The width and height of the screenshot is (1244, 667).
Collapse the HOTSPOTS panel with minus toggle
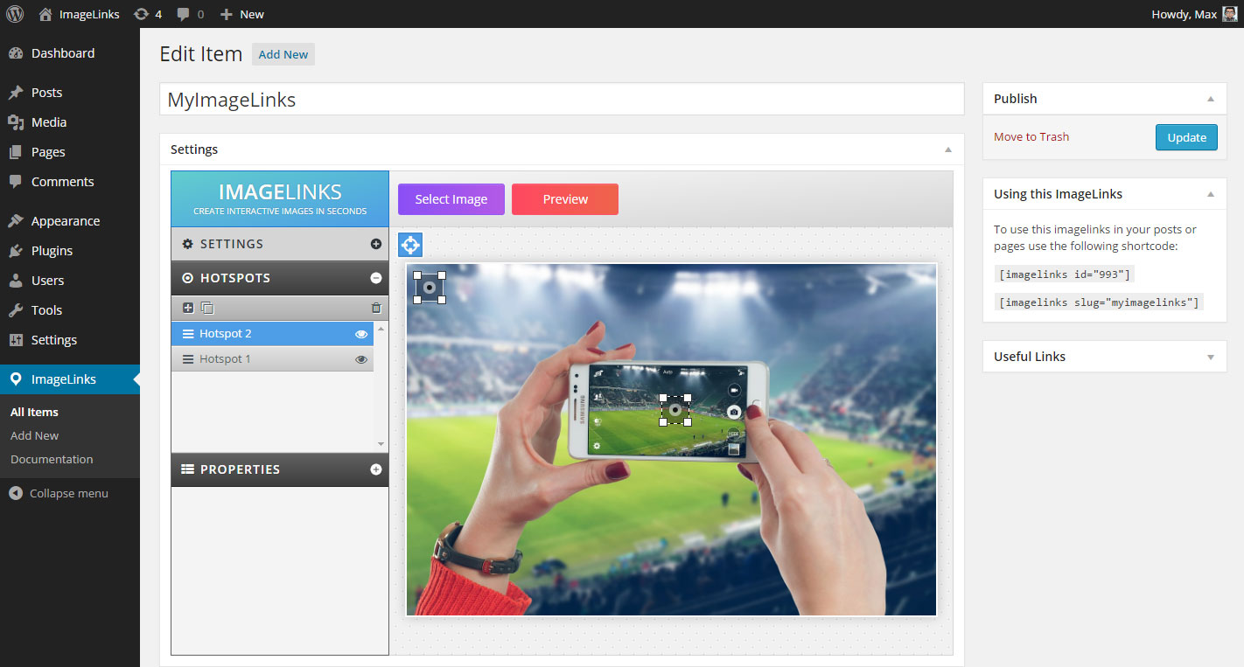click(375, 278)
